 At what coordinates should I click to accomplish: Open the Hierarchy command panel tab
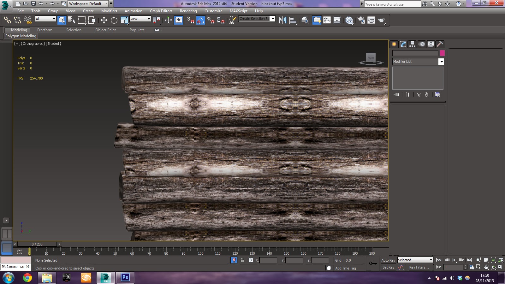(x=412, y=44)
